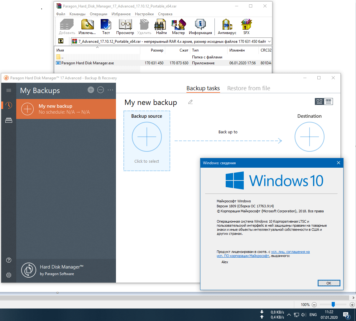Viewport: 356px width, 321px height.
Task: Open the Restore from file tab
Action: [248, 88]
